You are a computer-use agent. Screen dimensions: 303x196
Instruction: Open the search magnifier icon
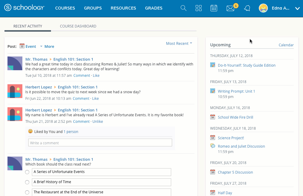coord(183,8)
